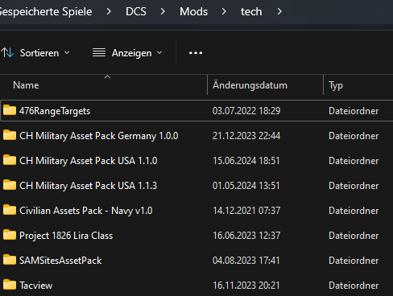This screenshot has width=393, height=296.
Task: Open the 476RangeTargets folder icon
Action: pyautogui.click(x=10, y=110)
